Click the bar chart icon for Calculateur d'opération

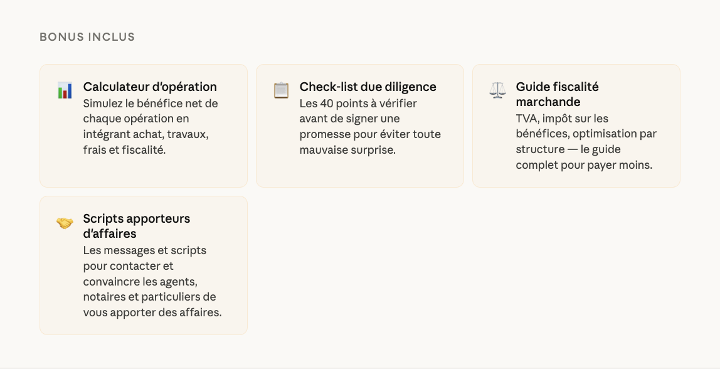(65, 90)
